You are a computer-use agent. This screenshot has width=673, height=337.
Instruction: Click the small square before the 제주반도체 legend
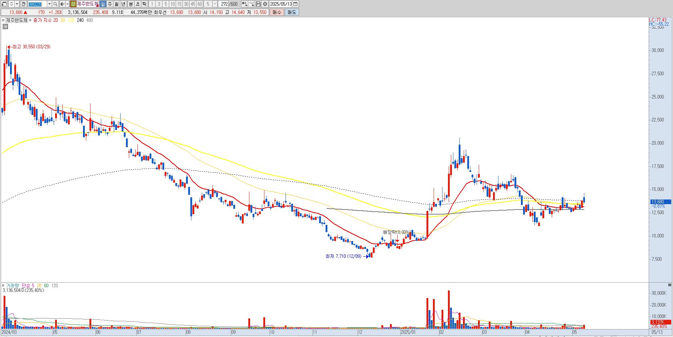click(x=3, y=20)
